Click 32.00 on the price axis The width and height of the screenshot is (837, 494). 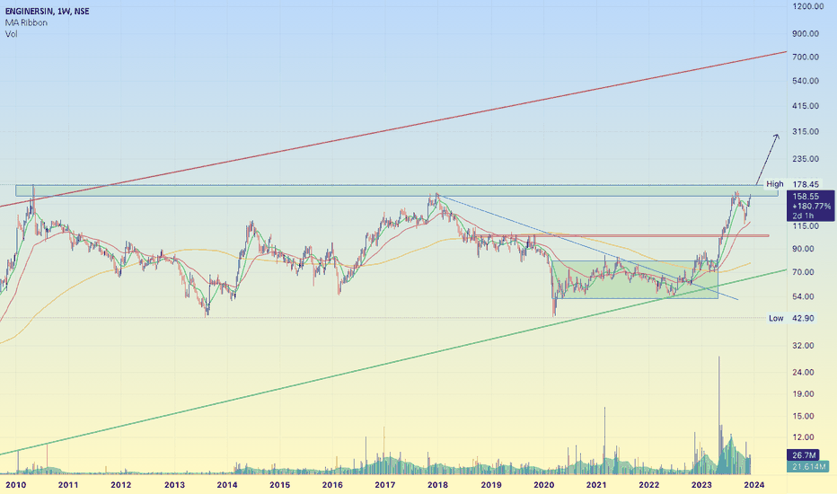[x=803, y=346]
